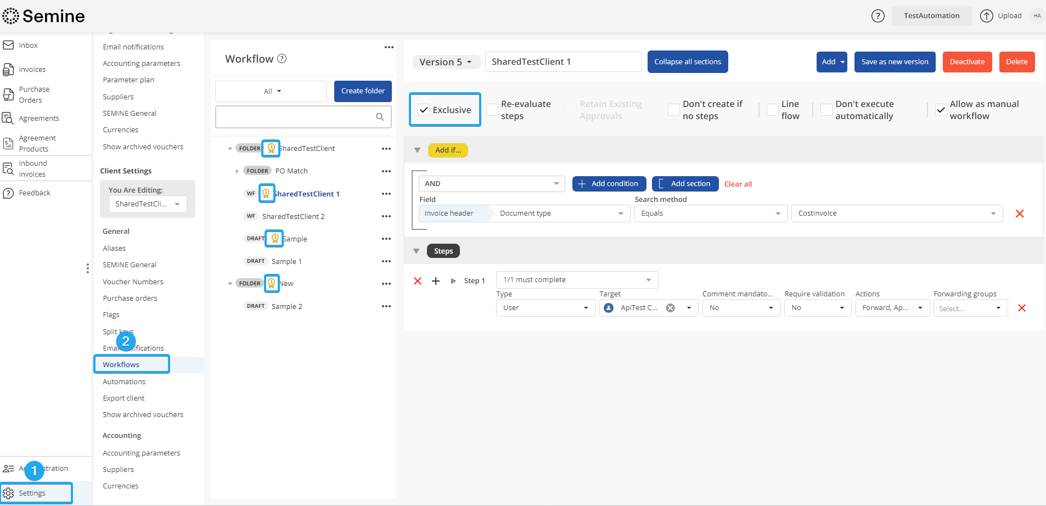The image size is (1046, 506).
Task: Click the Create folder button
Action: (x=363, y=91)
